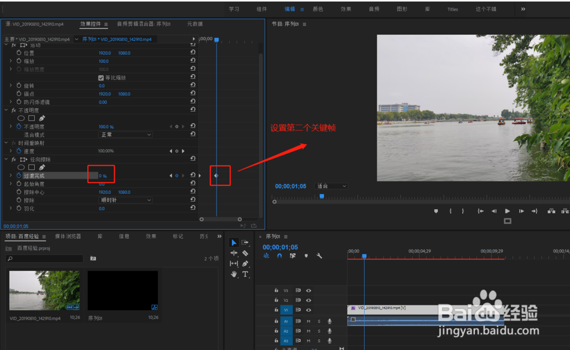
Task: Open the 混合模式 正常 dropdown
Action: click(125, 135)
